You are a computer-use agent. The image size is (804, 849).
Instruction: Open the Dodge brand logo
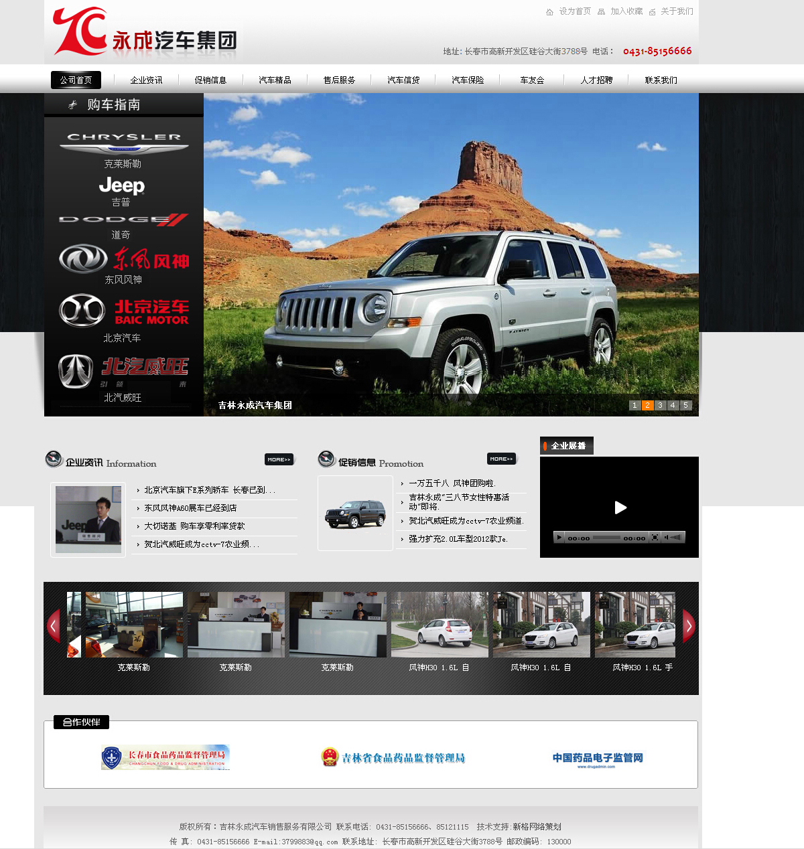coord(123,220)
